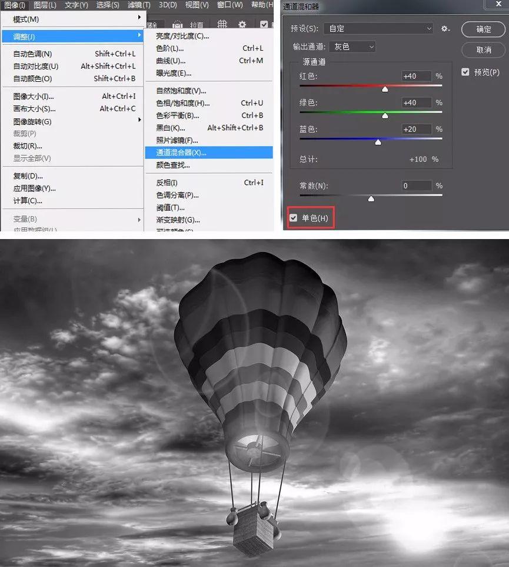Click the red percentage input field
This screenshot has height=567, width=509.
click(x=417, y=76)
